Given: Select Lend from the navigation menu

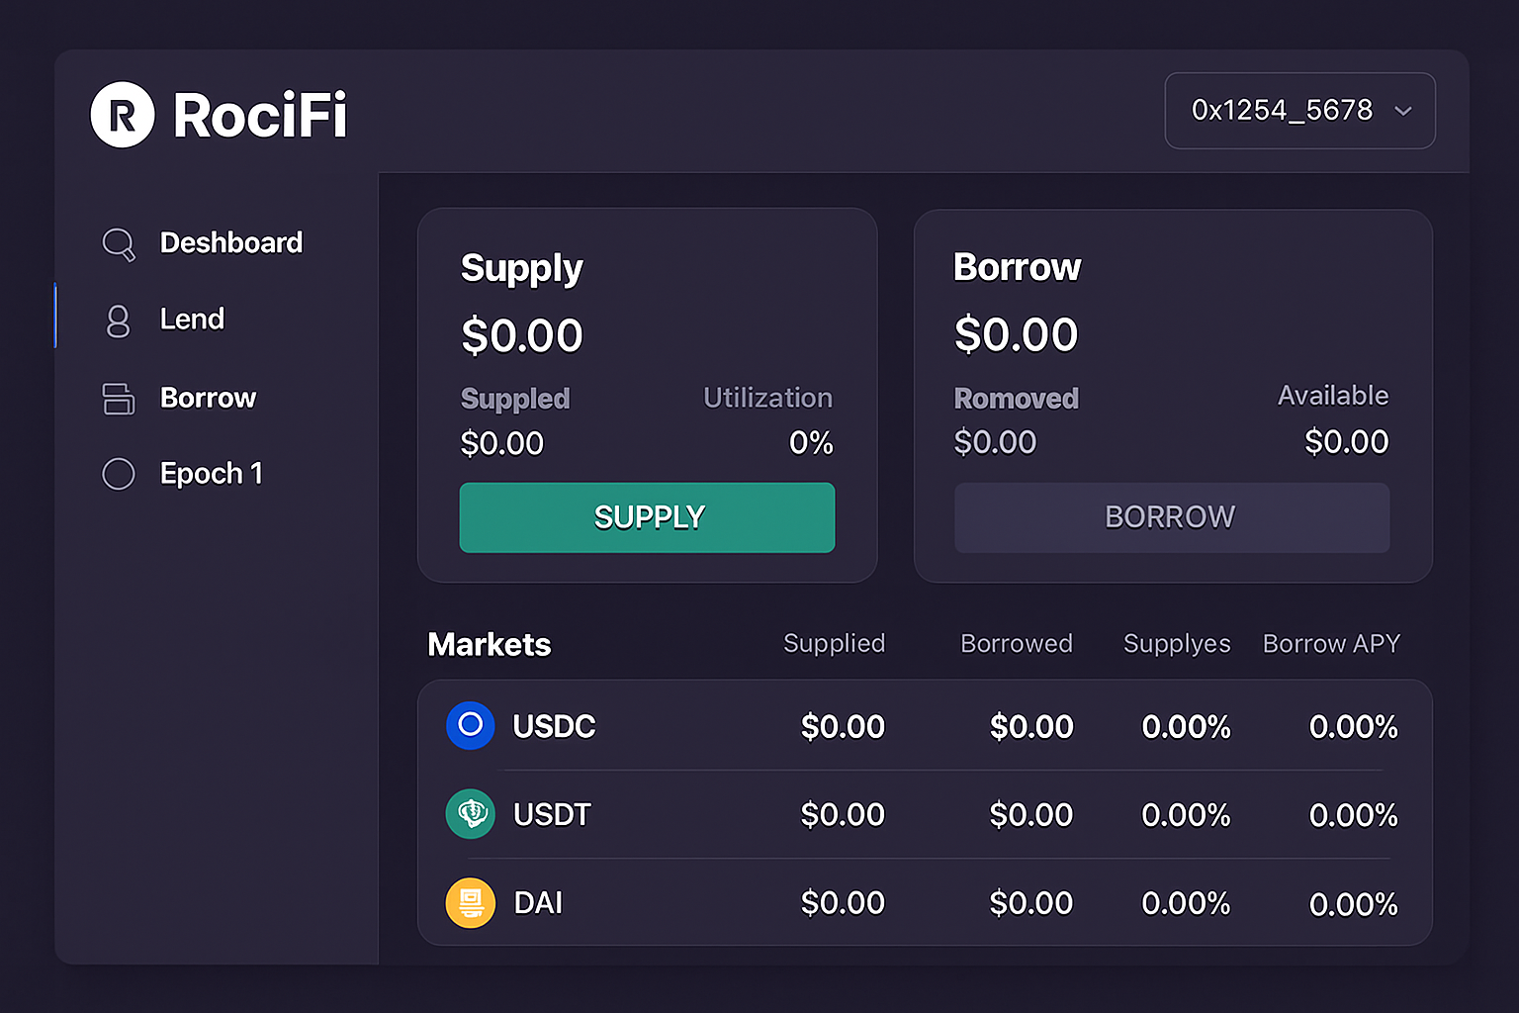Looking at the screenshot, I should (192, 320).
